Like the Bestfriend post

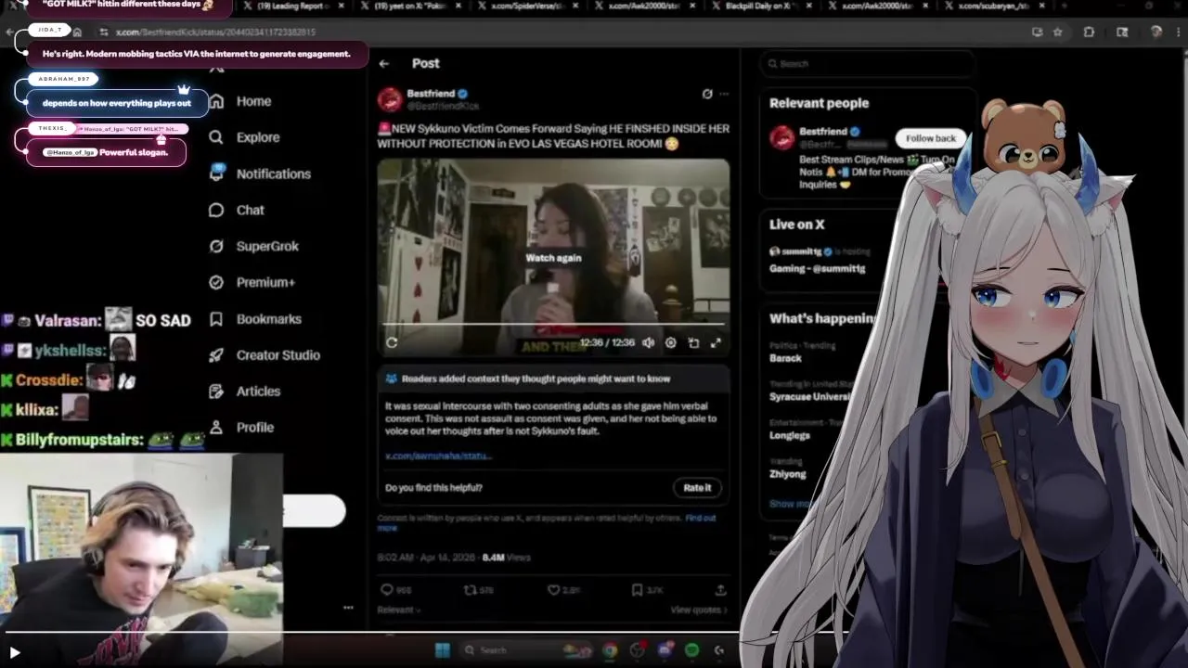point(563,589)
